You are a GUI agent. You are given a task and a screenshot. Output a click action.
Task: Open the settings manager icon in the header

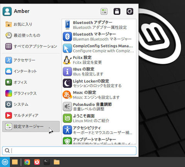[104, 12]
